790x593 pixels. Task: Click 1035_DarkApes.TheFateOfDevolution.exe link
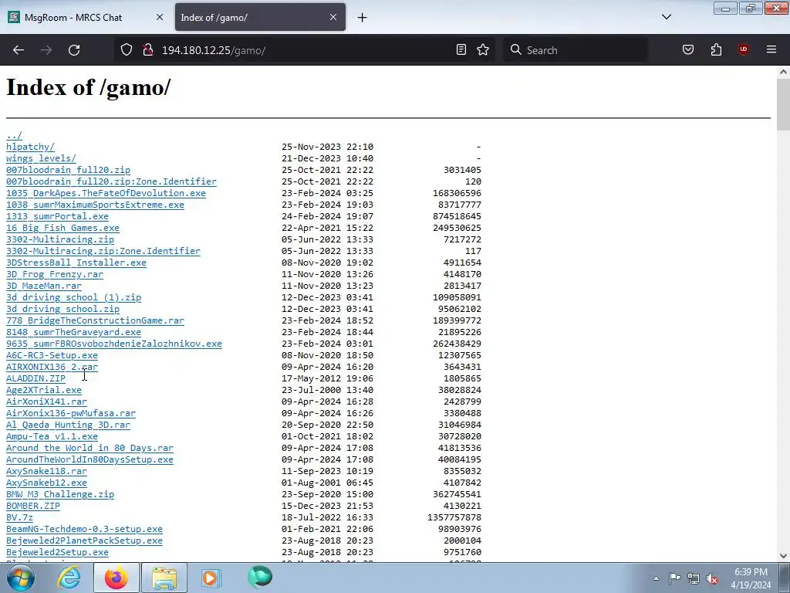pos(106,193)
